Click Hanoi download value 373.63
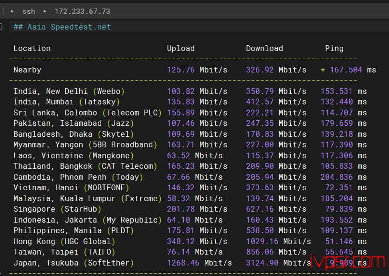Viewport: 389px width, 276px height. (x=260, y=188)
